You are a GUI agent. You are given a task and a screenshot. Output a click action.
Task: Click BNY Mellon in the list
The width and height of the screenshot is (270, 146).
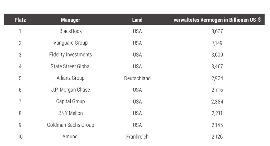click(70, 113)
